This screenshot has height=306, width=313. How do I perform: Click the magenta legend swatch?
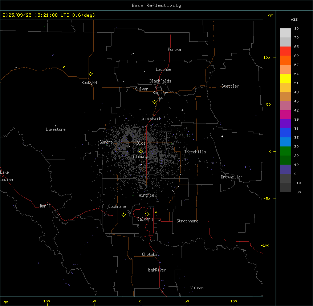tap(285, 114)
